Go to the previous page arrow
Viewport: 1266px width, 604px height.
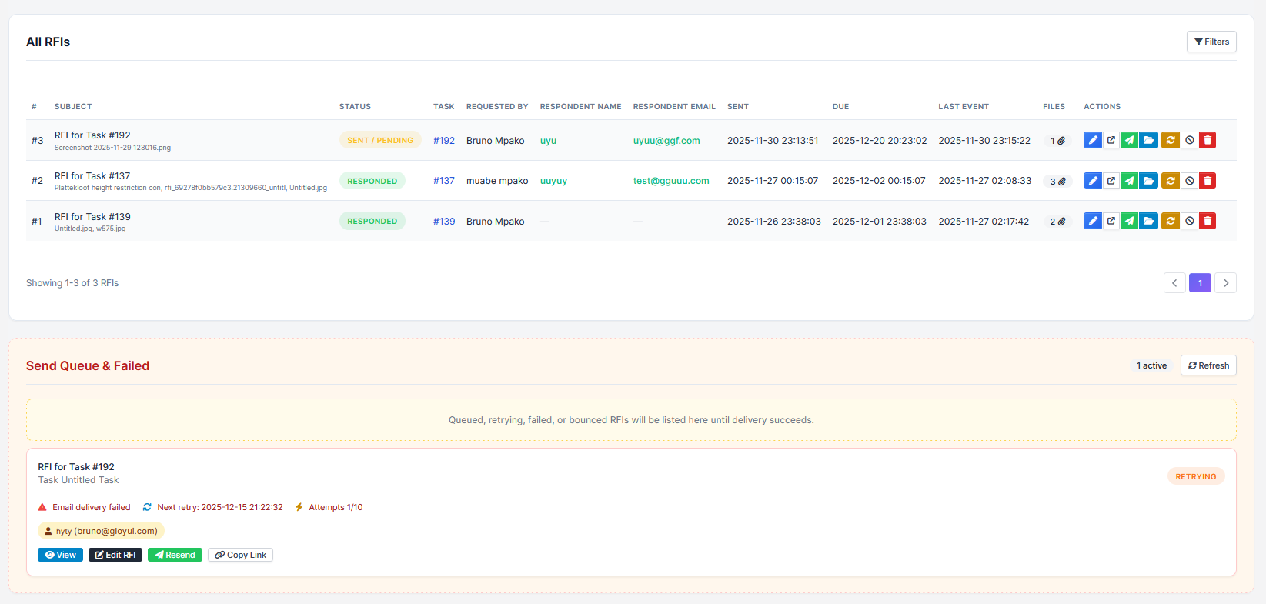point(1174,283)
